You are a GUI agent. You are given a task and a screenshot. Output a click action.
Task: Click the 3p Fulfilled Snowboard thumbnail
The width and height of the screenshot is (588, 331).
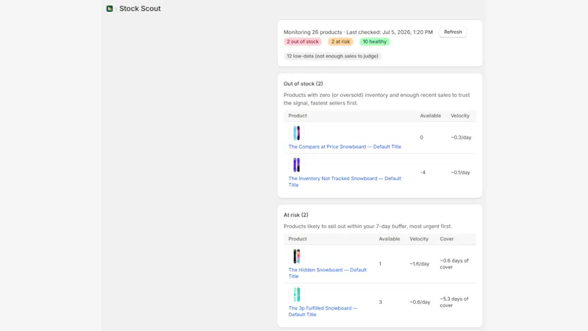coord(296,295)
